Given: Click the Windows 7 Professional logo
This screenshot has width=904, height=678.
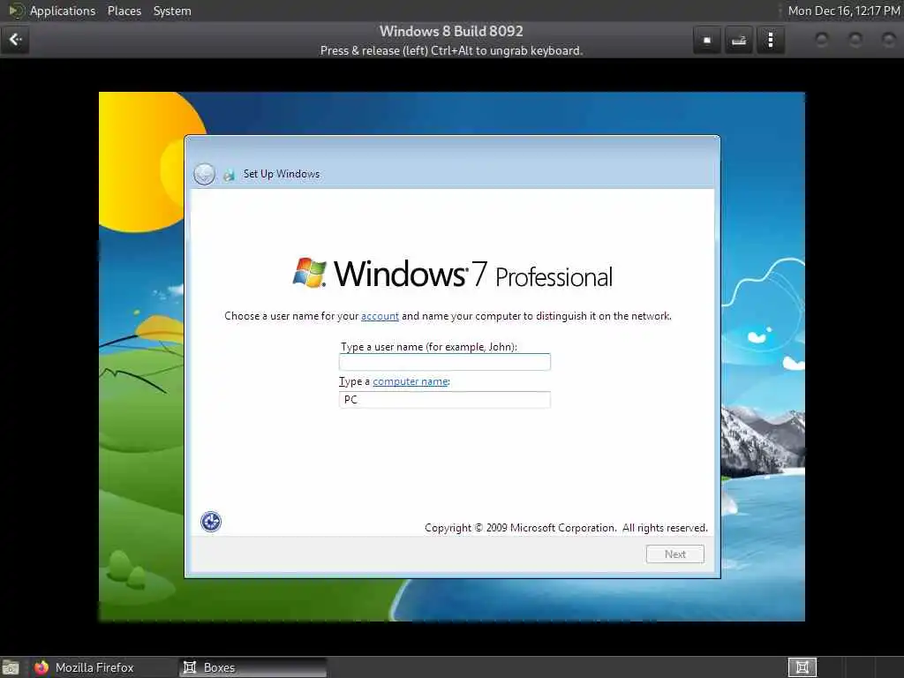Looking at the screenshot, I should pos(453,274).
